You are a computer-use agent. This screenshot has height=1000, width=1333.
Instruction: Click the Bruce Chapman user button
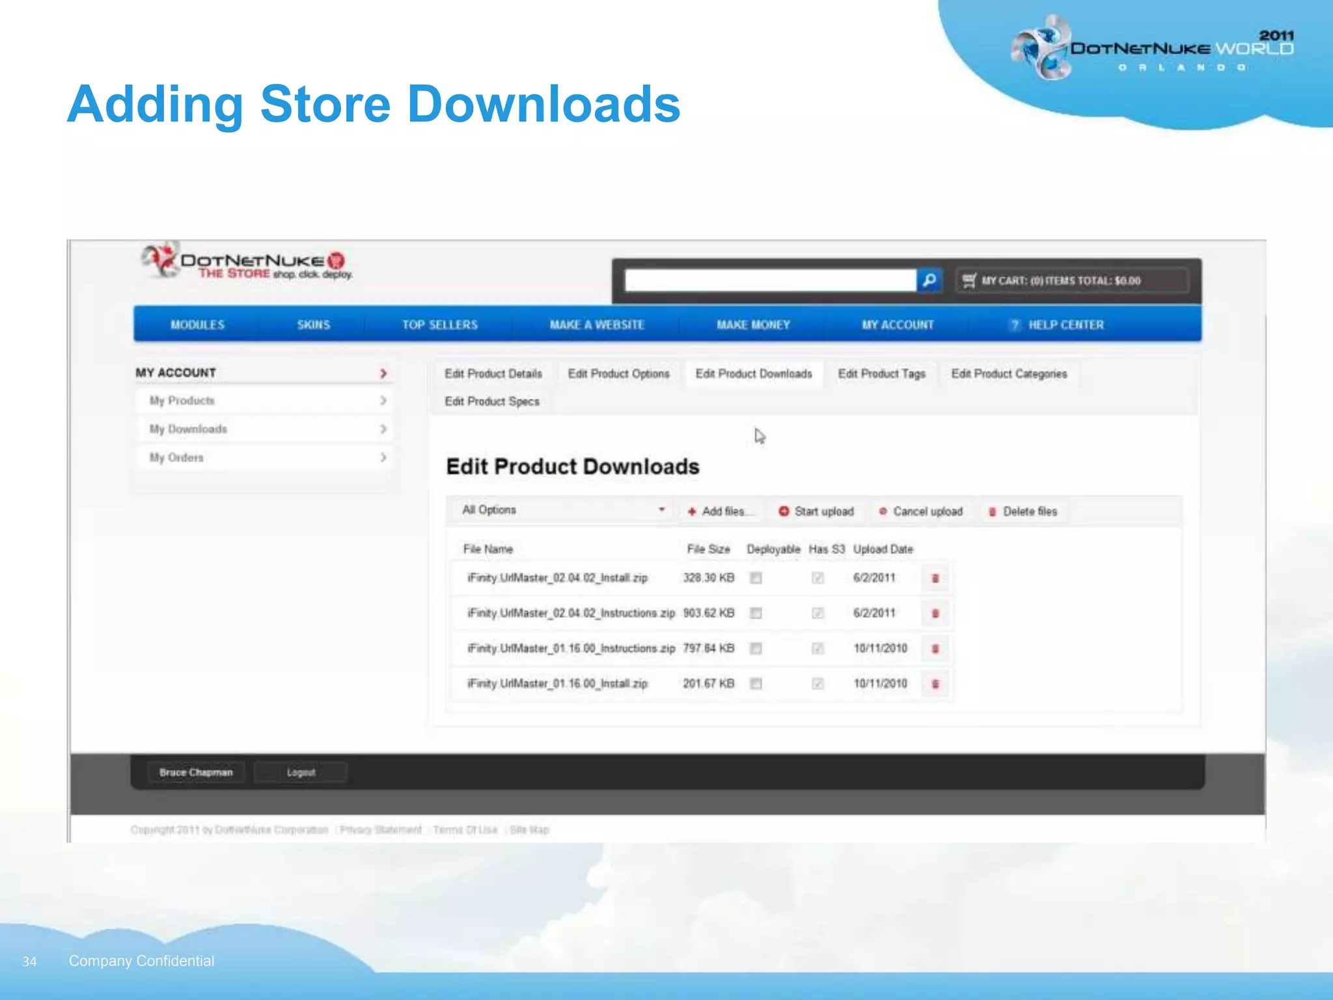(196, 772)
